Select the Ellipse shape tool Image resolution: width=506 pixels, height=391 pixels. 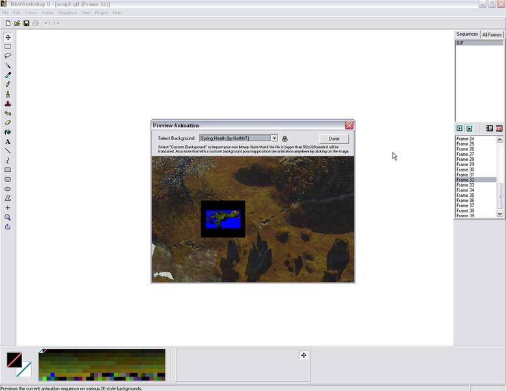[x=8, y=189]
